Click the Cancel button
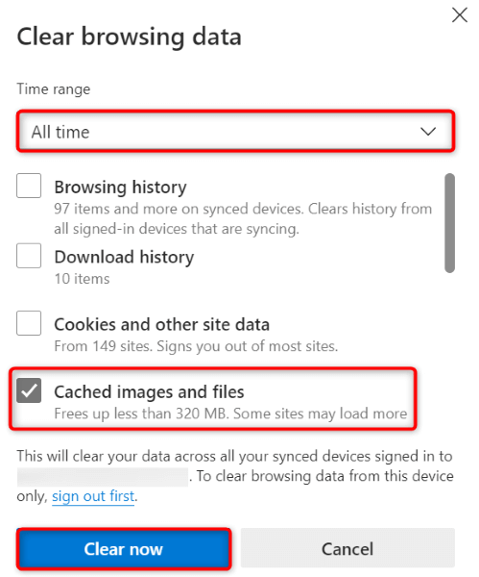479x577 pixels. [347, 549]
